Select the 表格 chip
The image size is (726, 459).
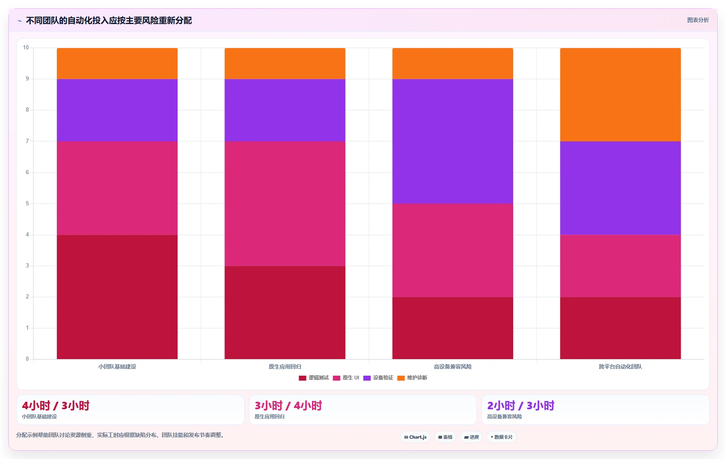445,437
